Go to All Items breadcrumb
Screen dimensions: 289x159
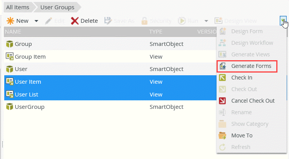pos(18,7)
